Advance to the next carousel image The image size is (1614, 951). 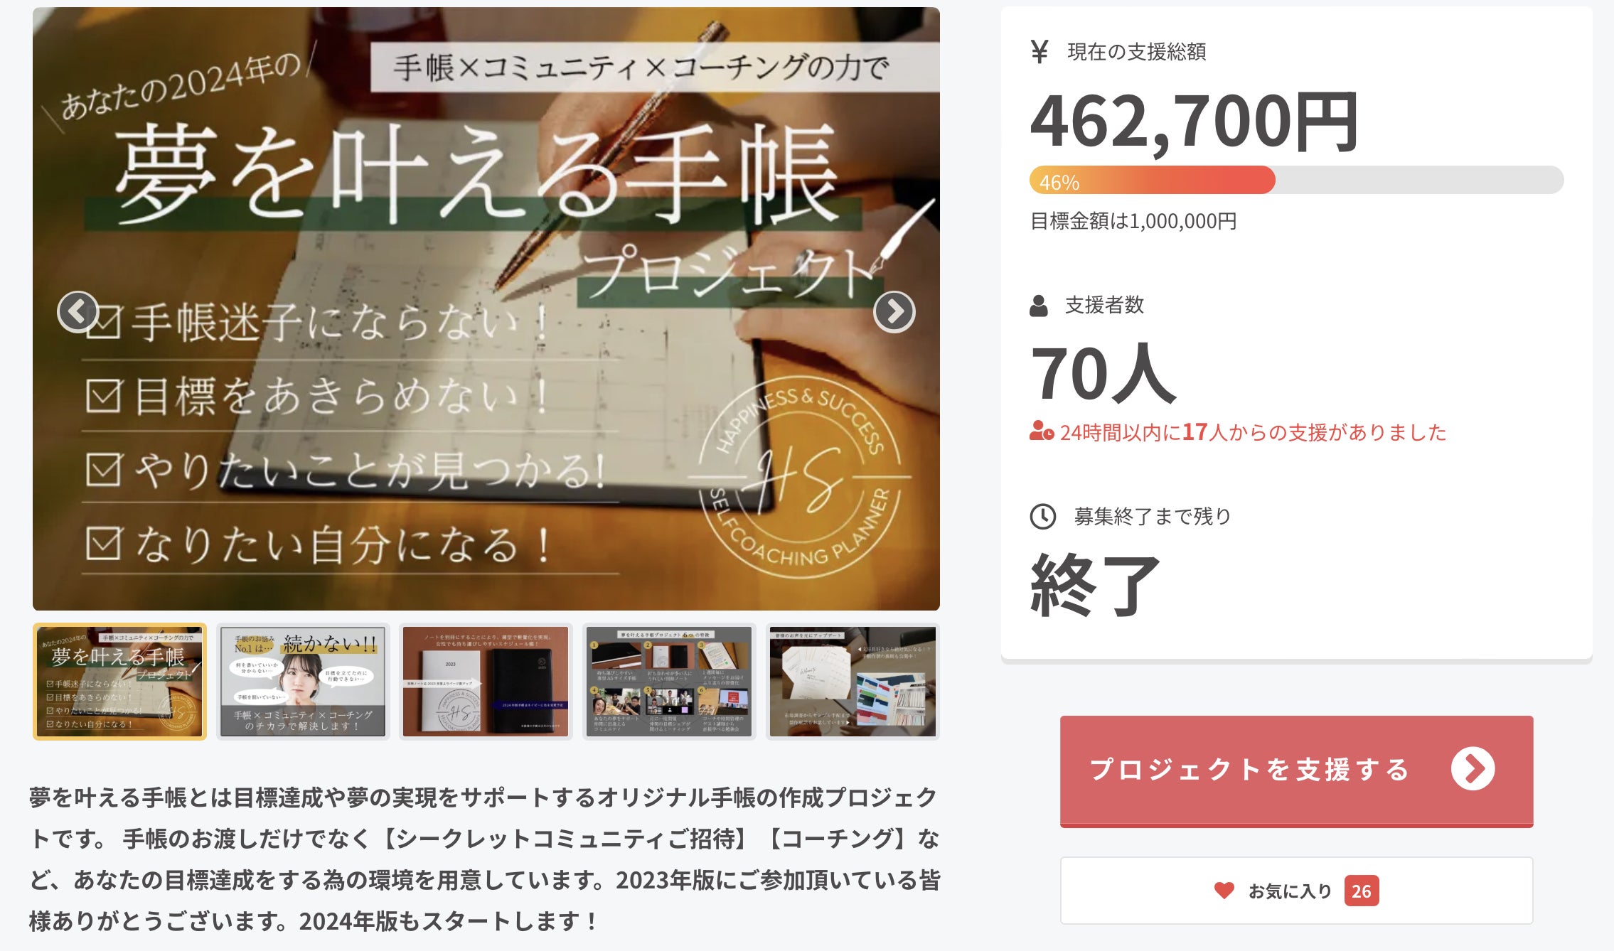pos(894,311)
